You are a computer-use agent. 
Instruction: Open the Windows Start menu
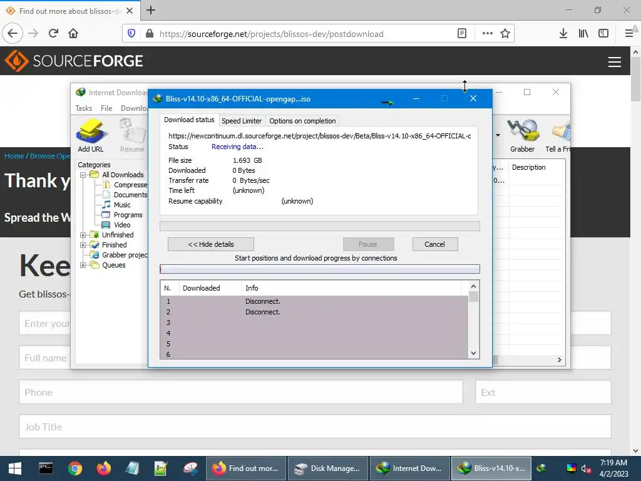[x=15, y=468]
